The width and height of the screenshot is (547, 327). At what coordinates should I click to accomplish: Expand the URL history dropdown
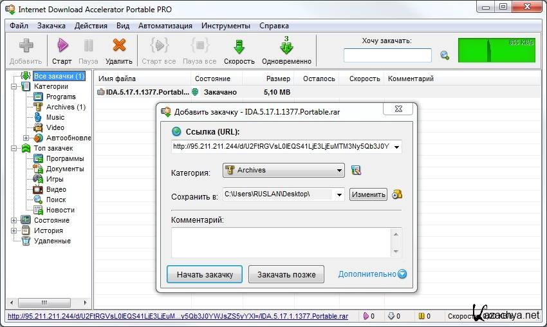coord(396,147)
